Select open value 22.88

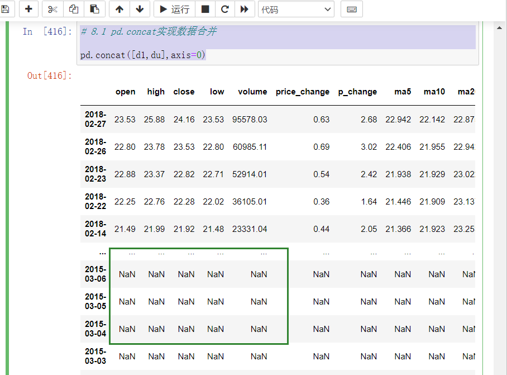coord(125,174)
